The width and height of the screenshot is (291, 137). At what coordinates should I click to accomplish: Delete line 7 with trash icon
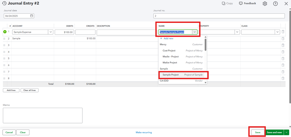click(x=283, y=72)
